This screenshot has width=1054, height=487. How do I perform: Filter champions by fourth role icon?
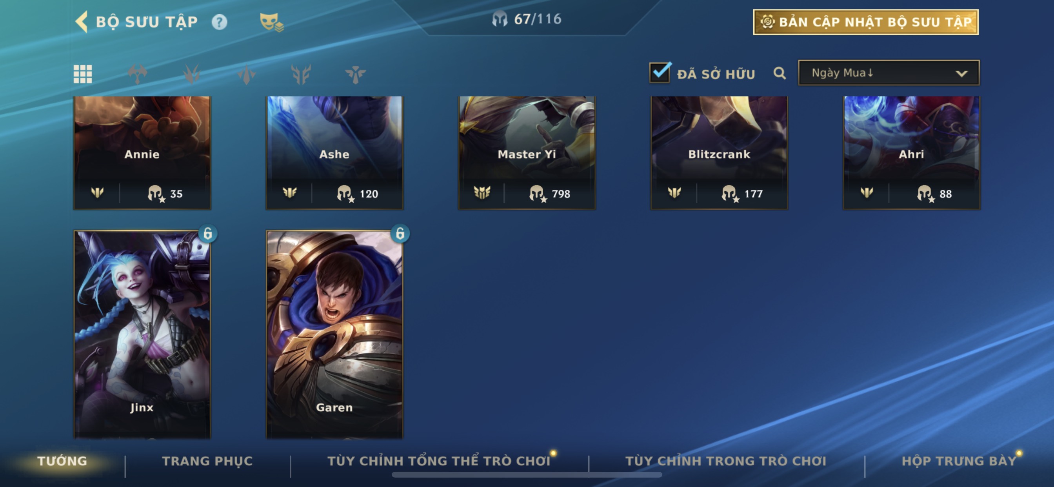coord(301,74)
